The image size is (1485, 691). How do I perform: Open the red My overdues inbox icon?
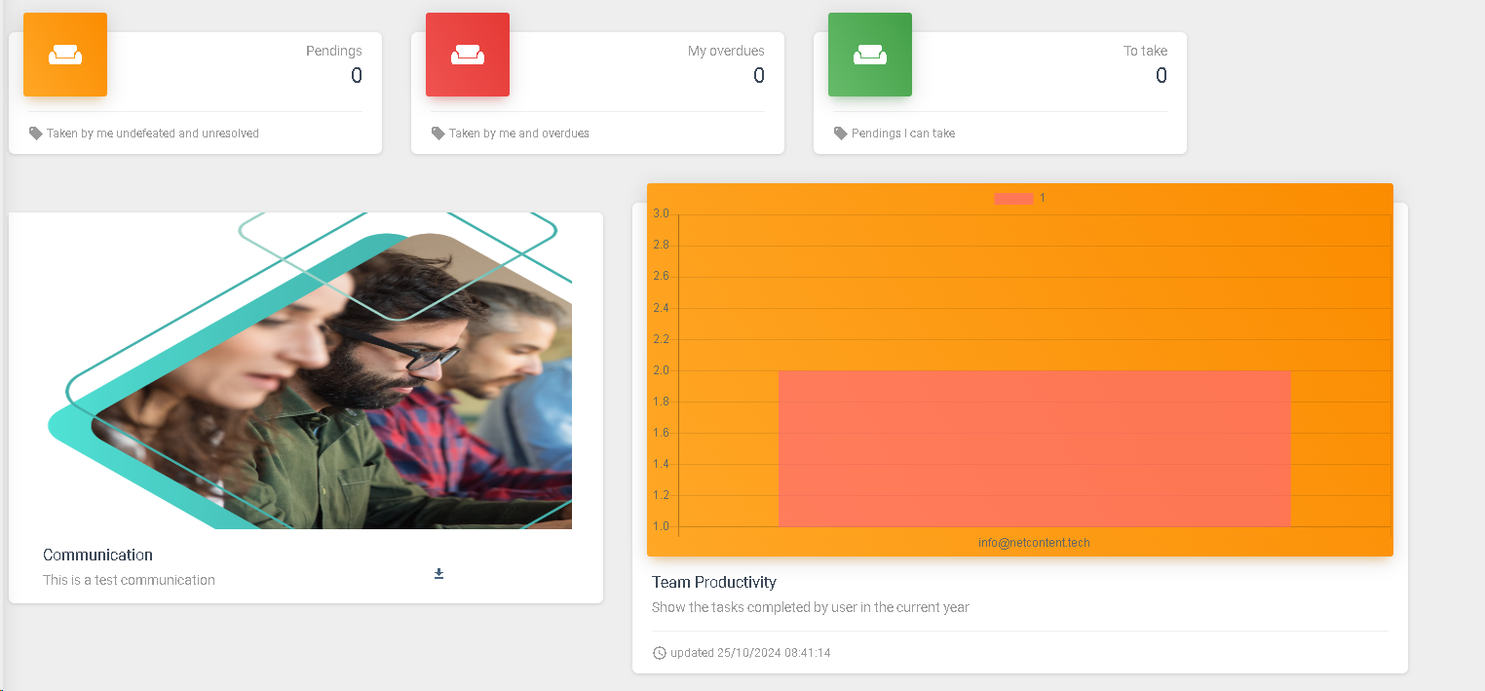pos(468,55)
